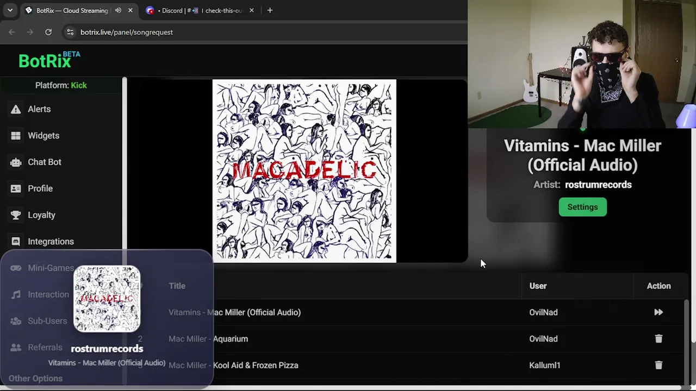Switch to the Discord tab

[201, 10]
